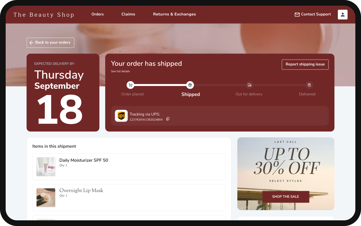Go back to your orders

coord(50,43)
